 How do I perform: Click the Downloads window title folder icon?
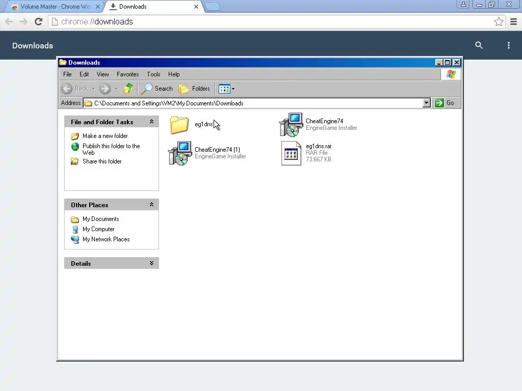pyautogui.click(x=63, y=63)
